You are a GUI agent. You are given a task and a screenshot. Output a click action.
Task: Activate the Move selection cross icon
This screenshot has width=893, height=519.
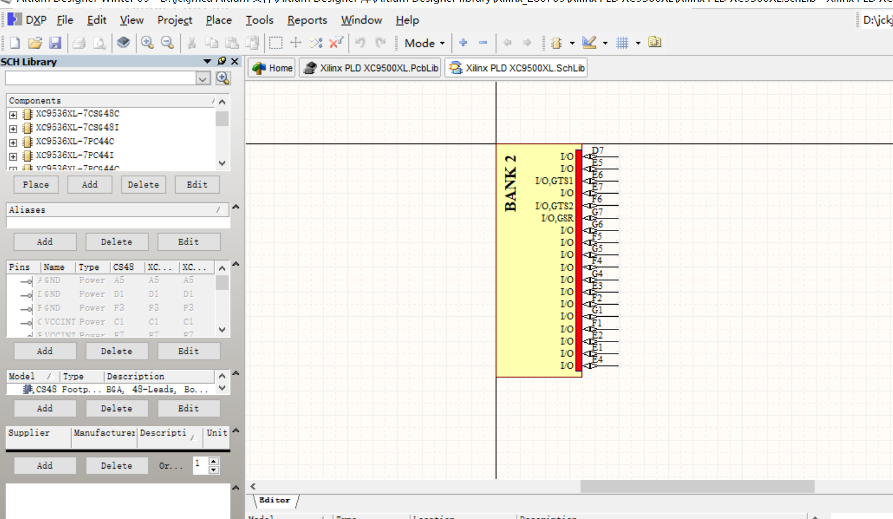tap(296, 43)
